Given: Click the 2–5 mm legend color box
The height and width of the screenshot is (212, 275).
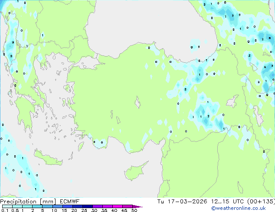Looking at the screenshot, I should [37, 206].
